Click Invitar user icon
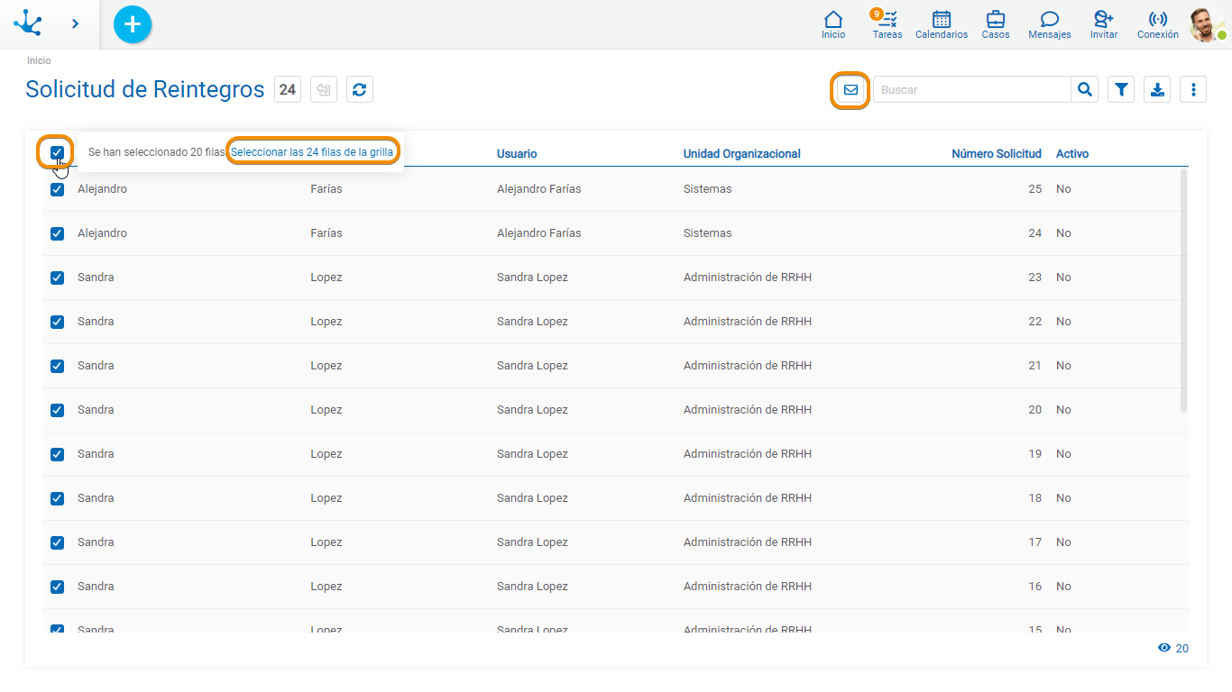This screenshot has width=1232, height=692. pos(1104,24)
